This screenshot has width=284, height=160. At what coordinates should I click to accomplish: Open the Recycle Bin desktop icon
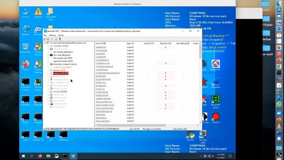[26, 48]
